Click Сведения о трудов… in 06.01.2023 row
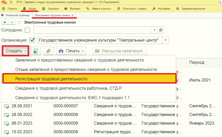This screenshot has width=222, height=137. [115, 123]
